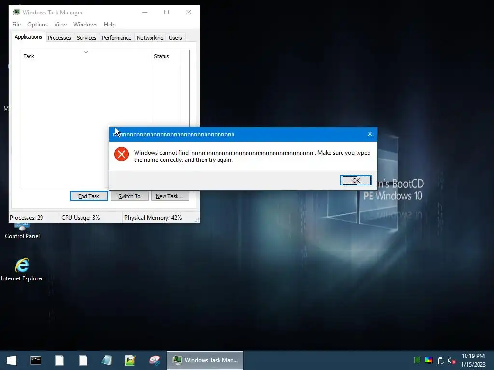Close the Windows Task Manager window
Screen dimensions: 494x370
coord(189,12)
